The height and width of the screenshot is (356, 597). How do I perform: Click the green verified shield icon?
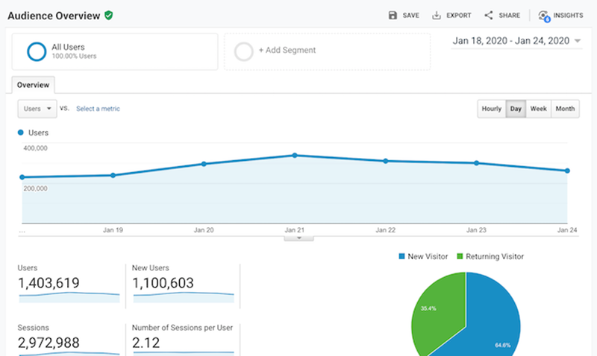pyautogui.click(x=109, y=16)
